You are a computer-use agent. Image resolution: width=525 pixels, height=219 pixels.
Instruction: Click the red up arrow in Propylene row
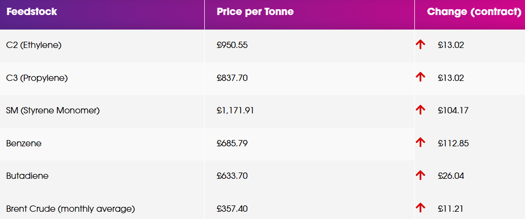[x=420, y=77]
